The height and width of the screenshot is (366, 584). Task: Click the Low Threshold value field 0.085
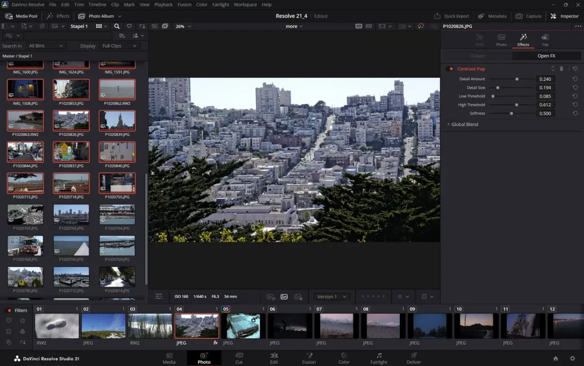pyautogui.click(x=545, y=96)
